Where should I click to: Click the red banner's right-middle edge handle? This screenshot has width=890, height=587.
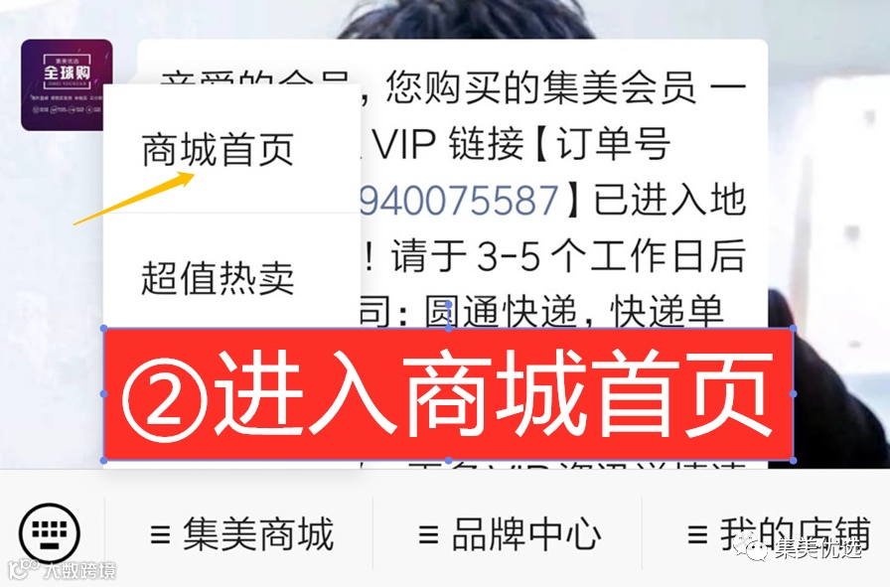coord(793,394)
